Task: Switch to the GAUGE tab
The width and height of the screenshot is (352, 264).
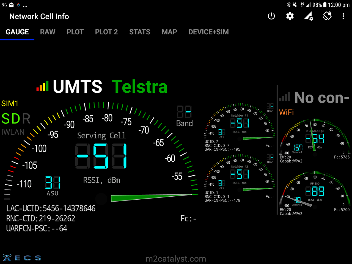Action: [x=17, y=32]
